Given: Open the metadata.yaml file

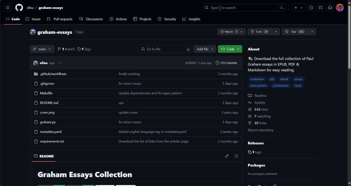Looking at the screenshot, I should [x=51, y=132].
